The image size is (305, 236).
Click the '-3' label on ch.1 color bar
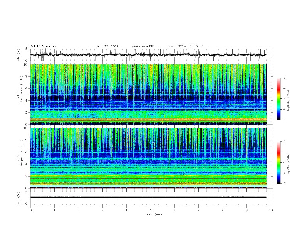pos(284,78)
